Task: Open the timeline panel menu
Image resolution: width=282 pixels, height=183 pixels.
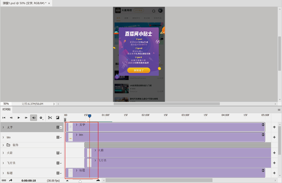Action: click(x=279, y=110)
